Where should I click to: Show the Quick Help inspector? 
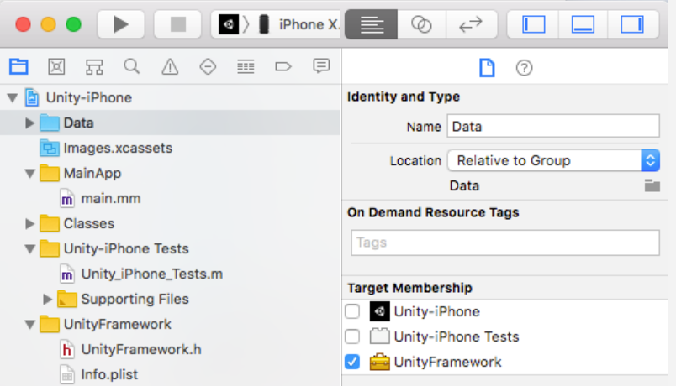pyautogui.click(x=524, y=68)
